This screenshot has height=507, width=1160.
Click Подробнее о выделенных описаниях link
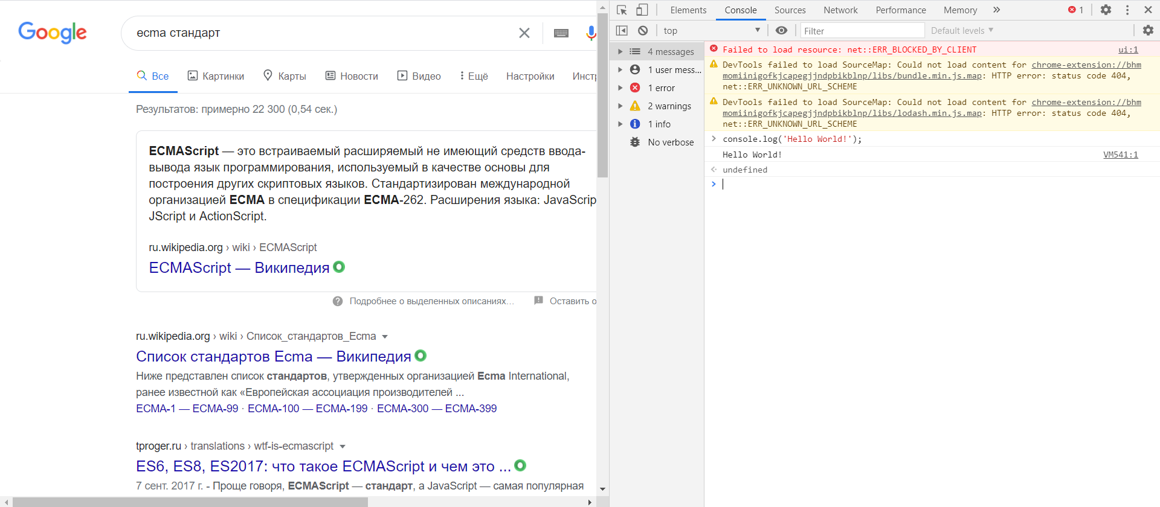coord(432,301)
